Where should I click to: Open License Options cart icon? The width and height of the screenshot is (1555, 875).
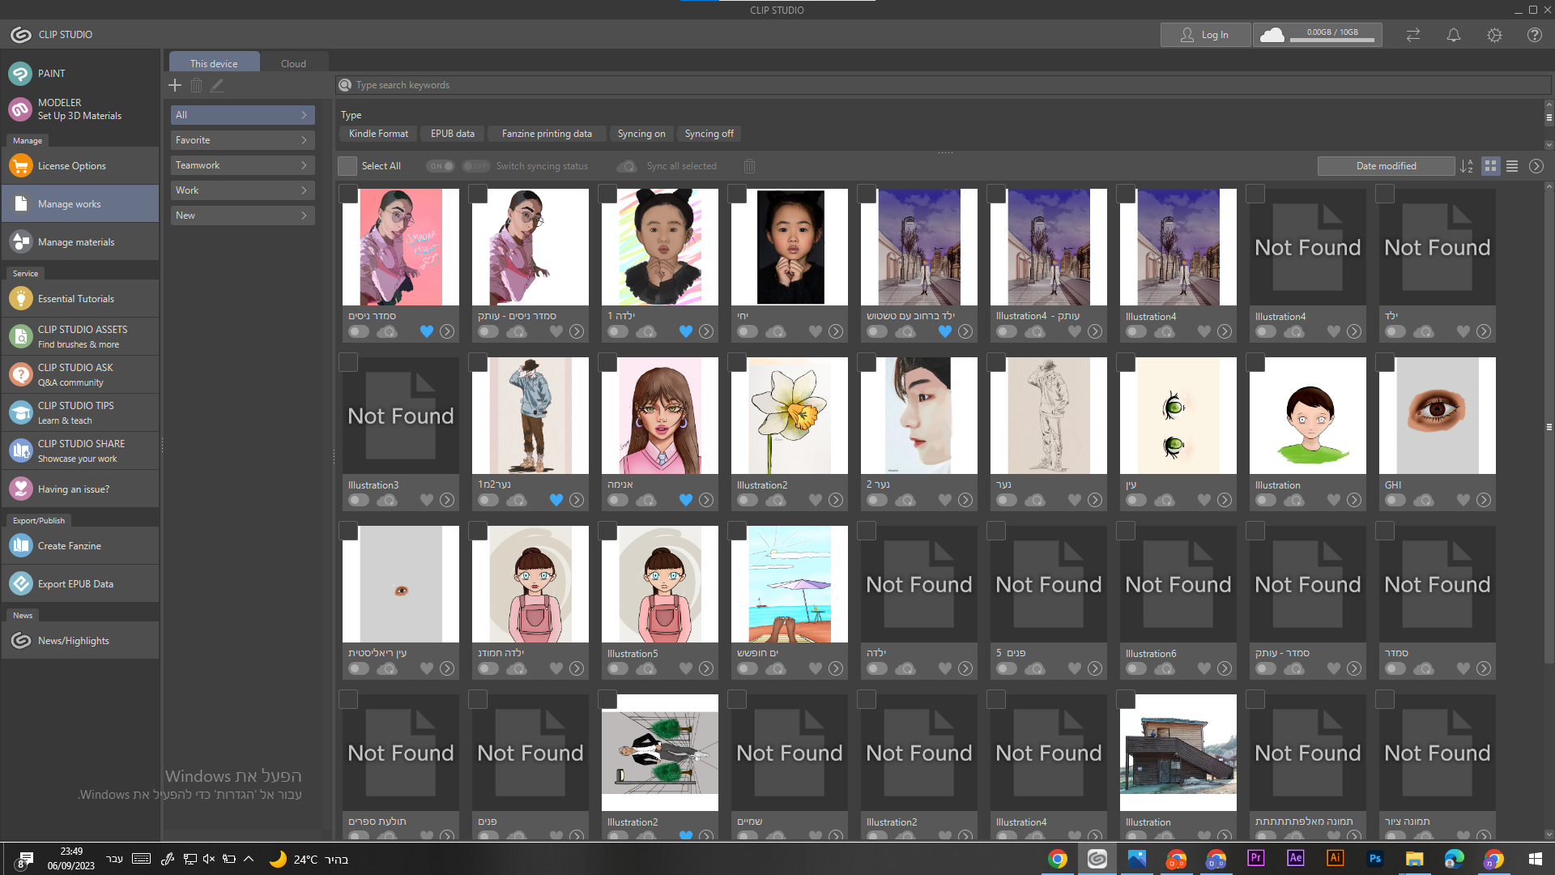pyautogui.click(x=20, y=166)
